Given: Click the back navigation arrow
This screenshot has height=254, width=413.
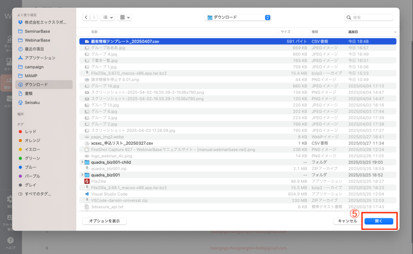Looking at the screenshot, I should (x=86, y=17).
